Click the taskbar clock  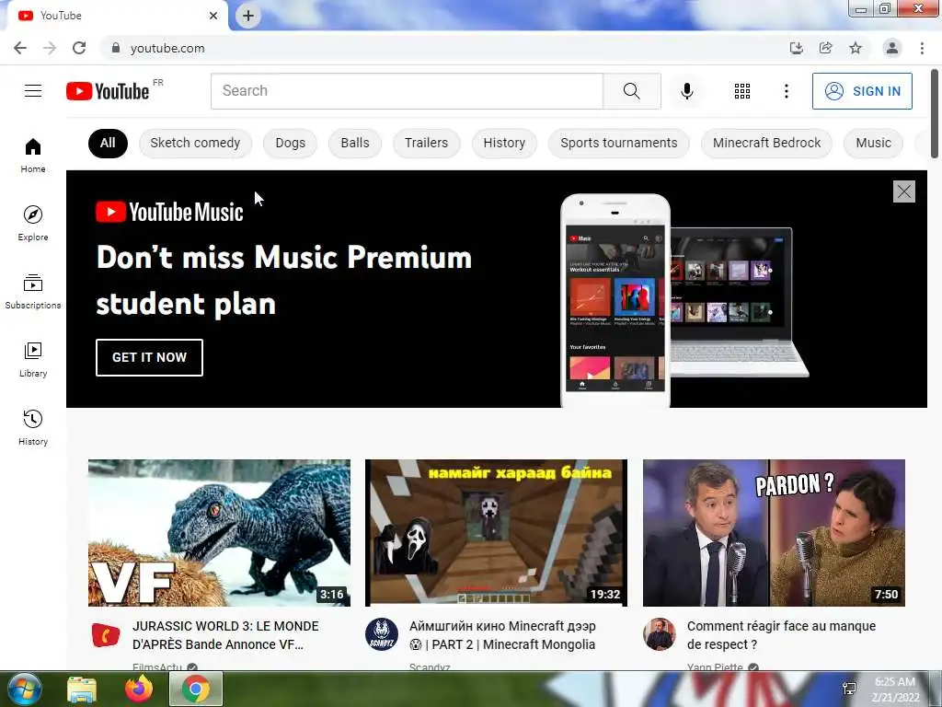[x=895, y=690]
